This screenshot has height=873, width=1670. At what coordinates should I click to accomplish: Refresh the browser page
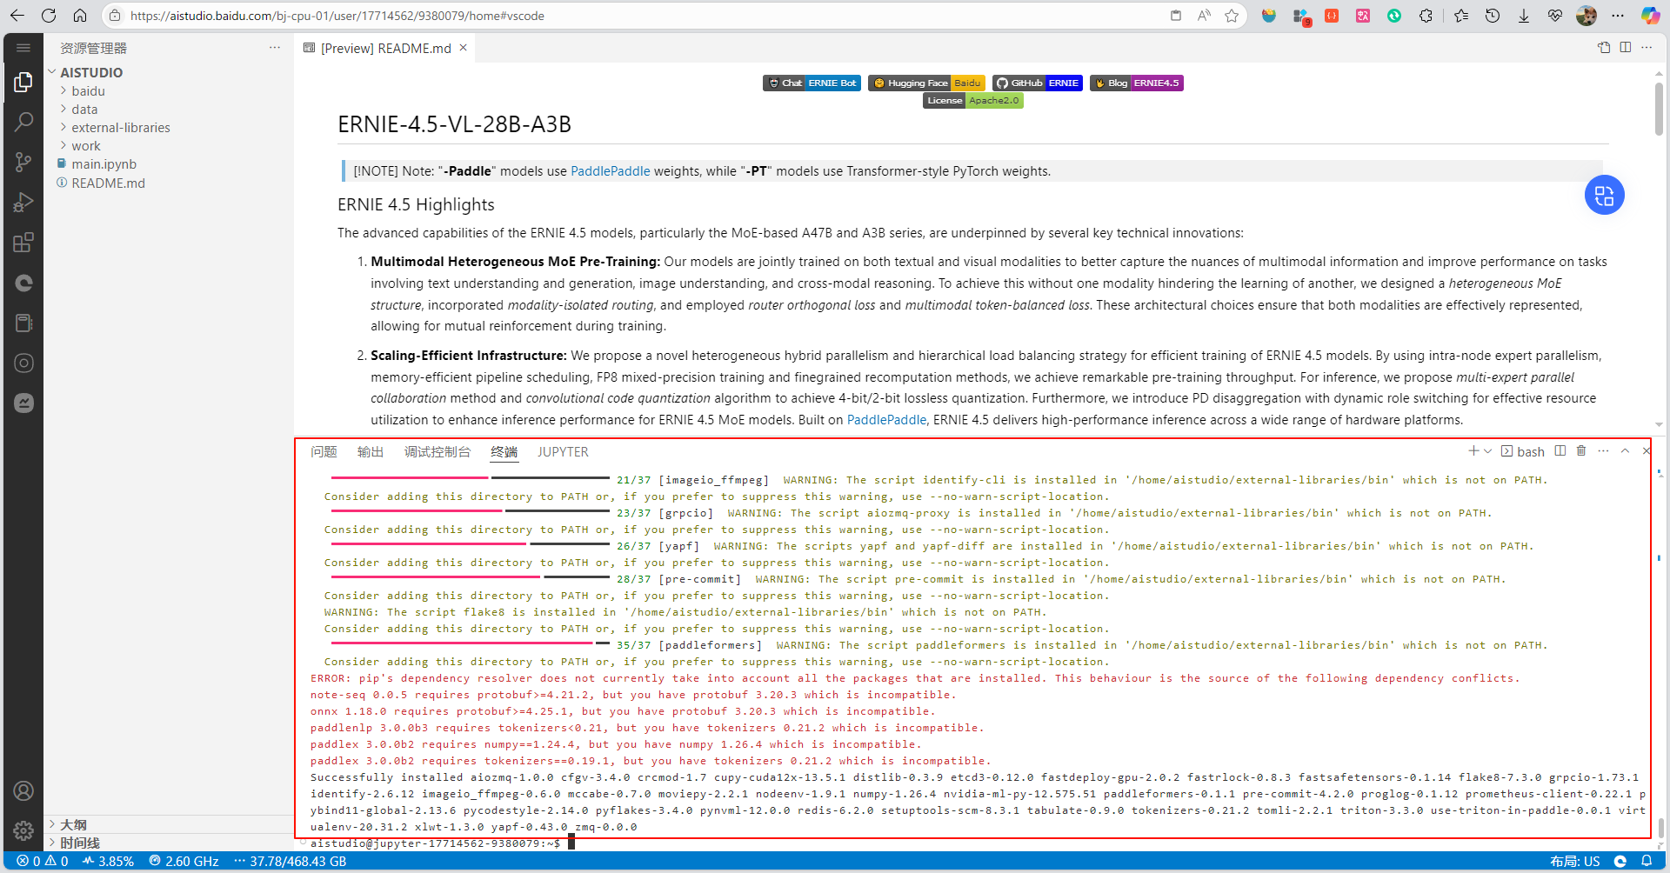point(49,16)
